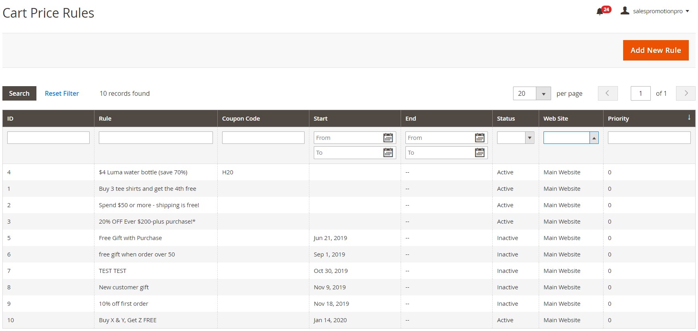Open calendar for Start From date
This screenshot has height=331, width=698.
click(388, 138)
